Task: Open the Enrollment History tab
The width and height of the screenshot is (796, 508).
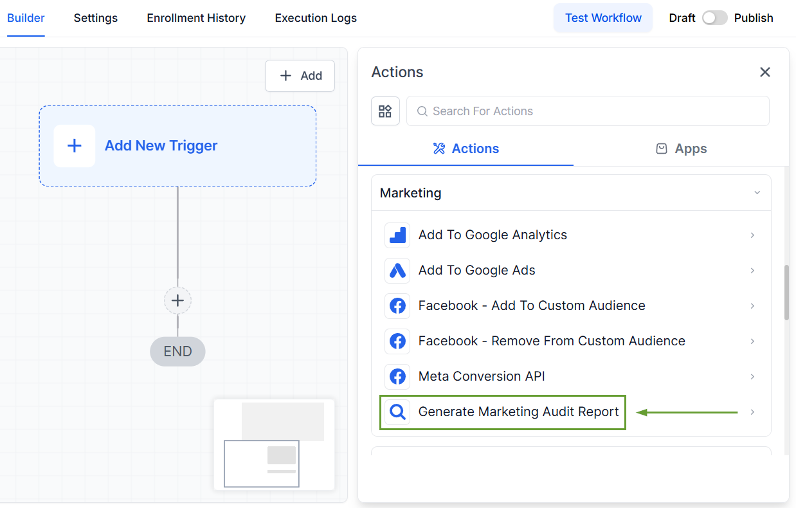Action: pyautogui.click(x=196, y=18)
